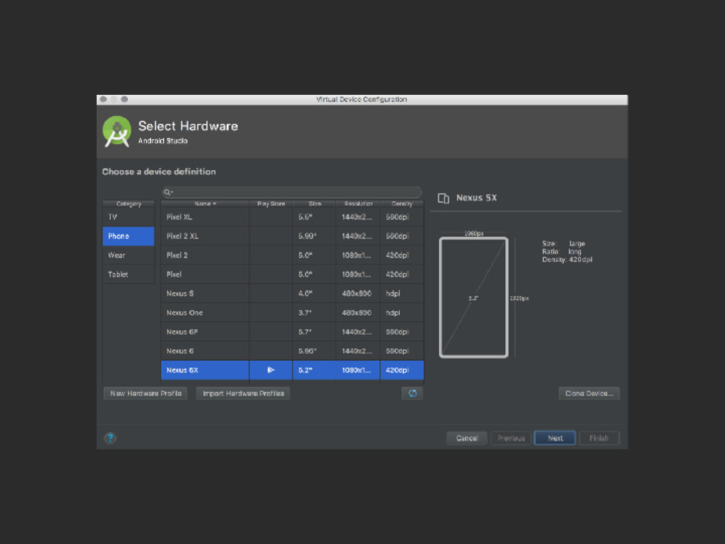Select the Nexus 6 device name cell
Viewport: 725px width, 544px height.
(205, 351)
